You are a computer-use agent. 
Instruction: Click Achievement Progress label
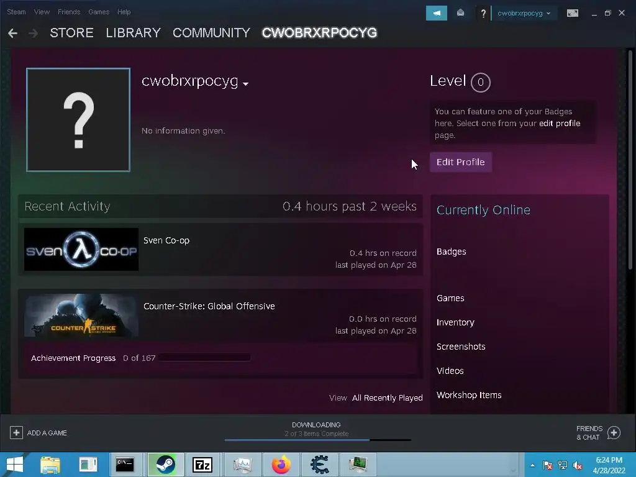(x=73, y=358)
